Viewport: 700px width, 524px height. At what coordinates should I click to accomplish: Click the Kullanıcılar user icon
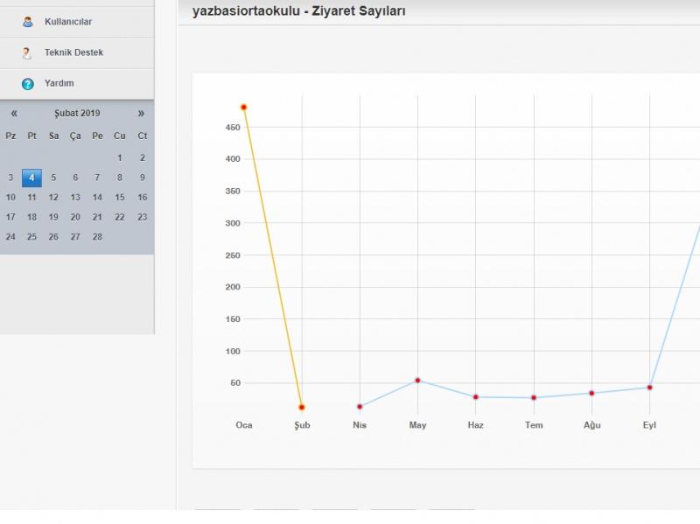28,22
